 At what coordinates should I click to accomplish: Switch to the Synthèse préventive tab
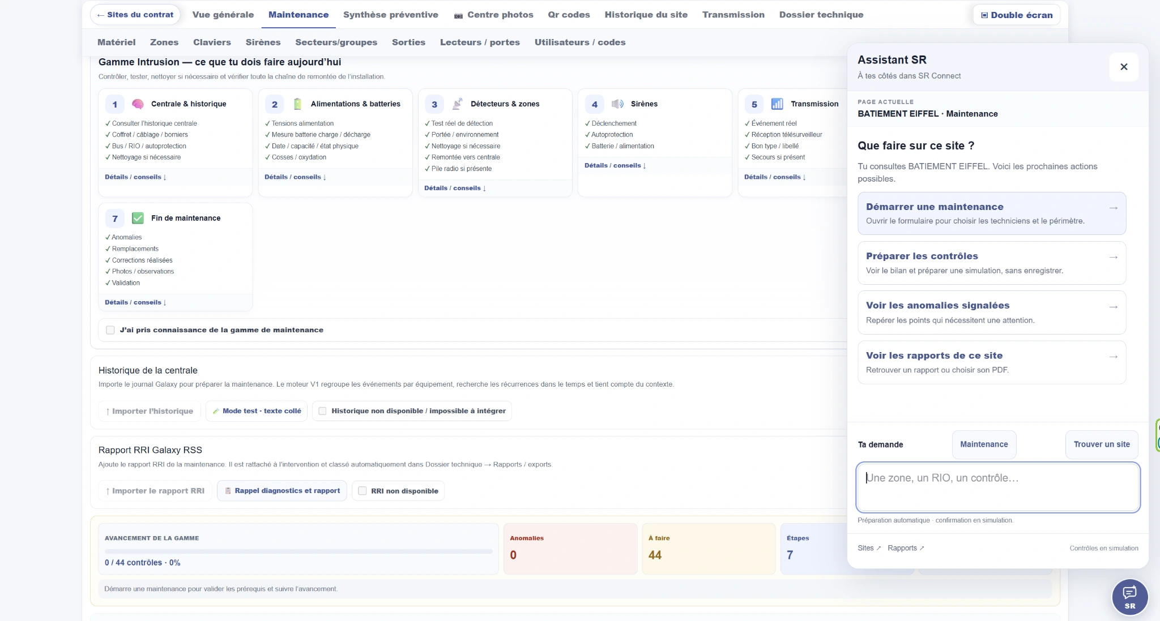pyautogui.click(x=391, y=15)
